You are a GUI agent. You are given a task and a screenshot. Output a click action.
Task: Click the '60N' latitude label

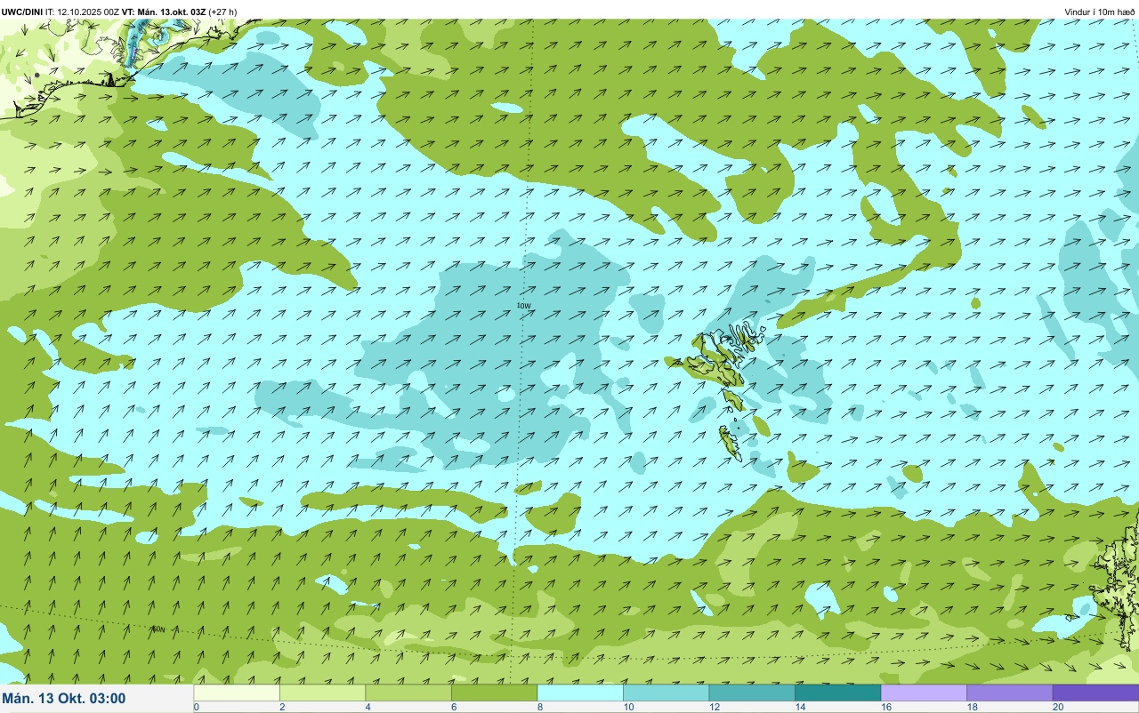coord(159,629)
